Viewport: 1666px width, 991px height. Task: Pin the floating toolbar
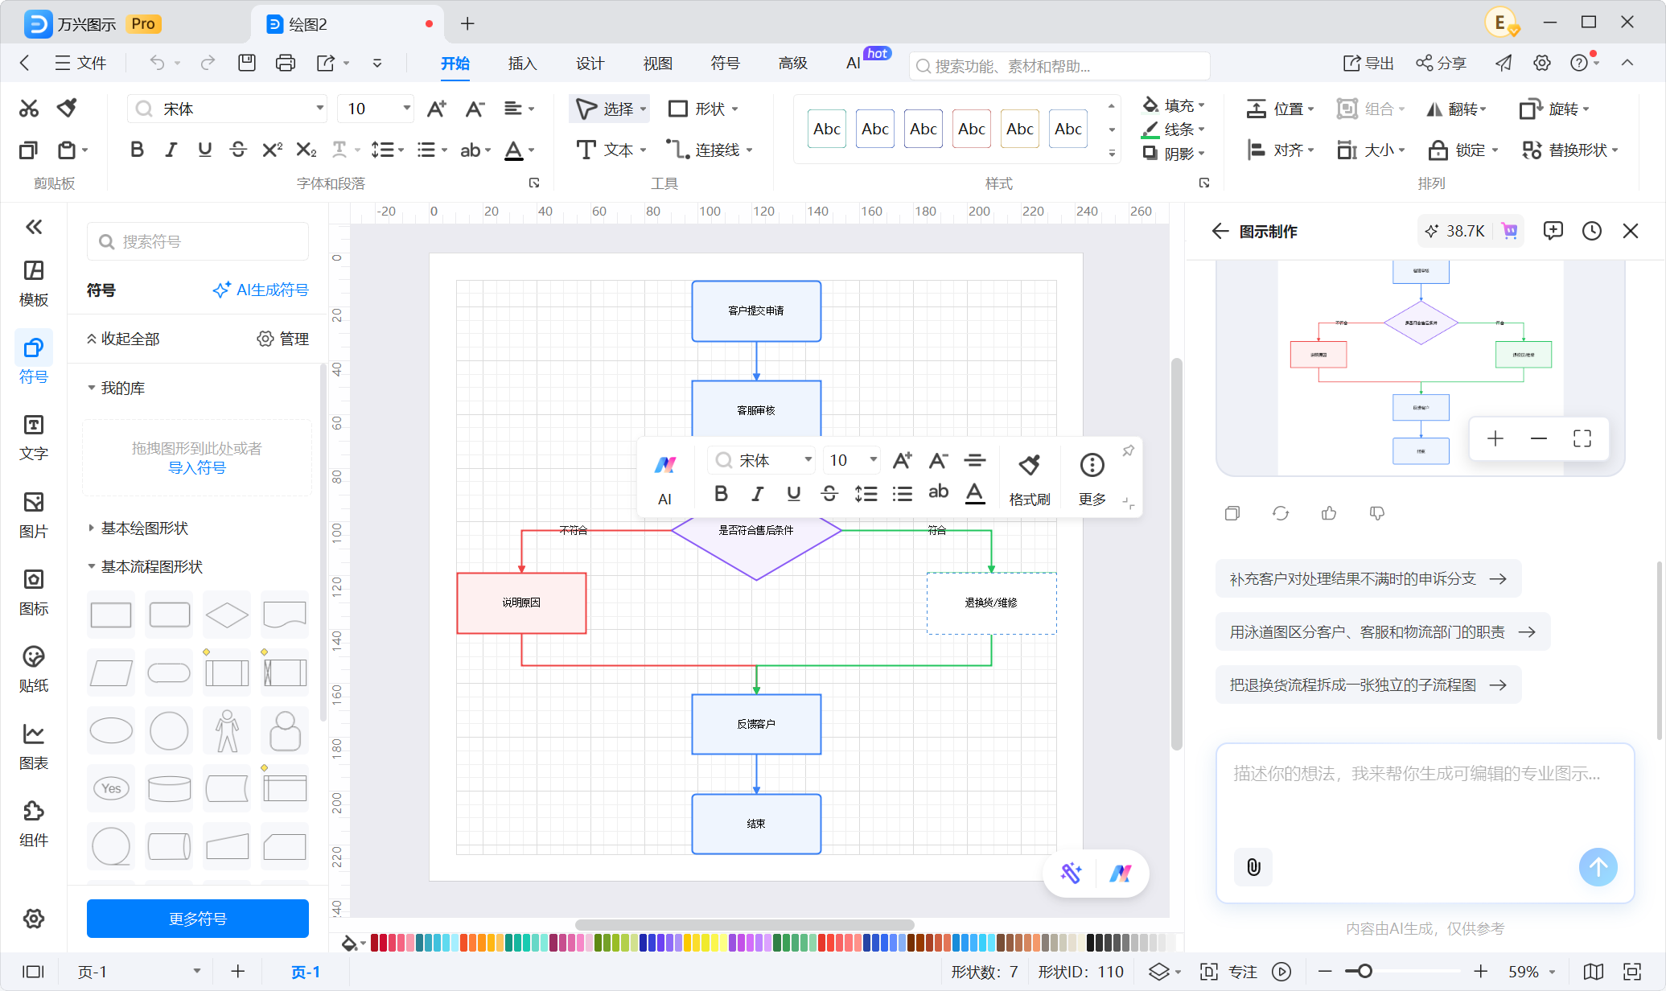[1128, 450]
